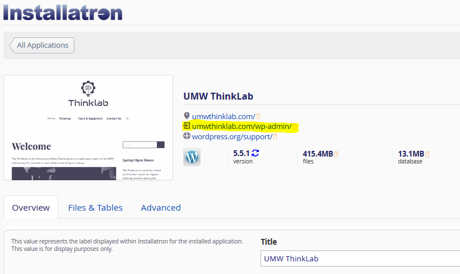
Task: Click the external icon beside support link
Action: point(275,137)
